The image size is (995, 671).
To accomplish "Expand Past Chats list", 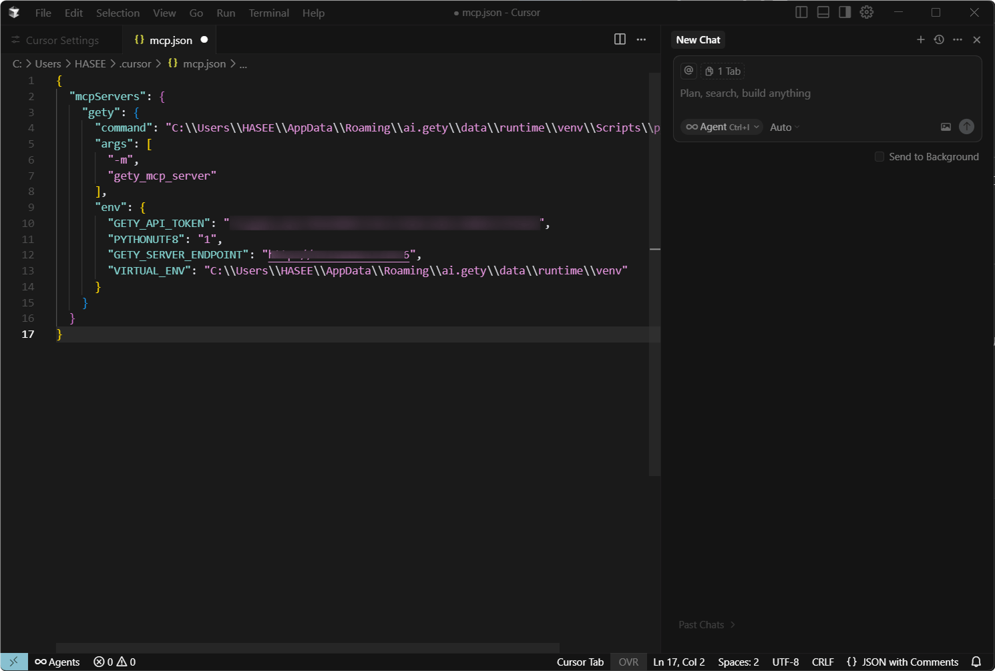I will click(x=707, y=625).
